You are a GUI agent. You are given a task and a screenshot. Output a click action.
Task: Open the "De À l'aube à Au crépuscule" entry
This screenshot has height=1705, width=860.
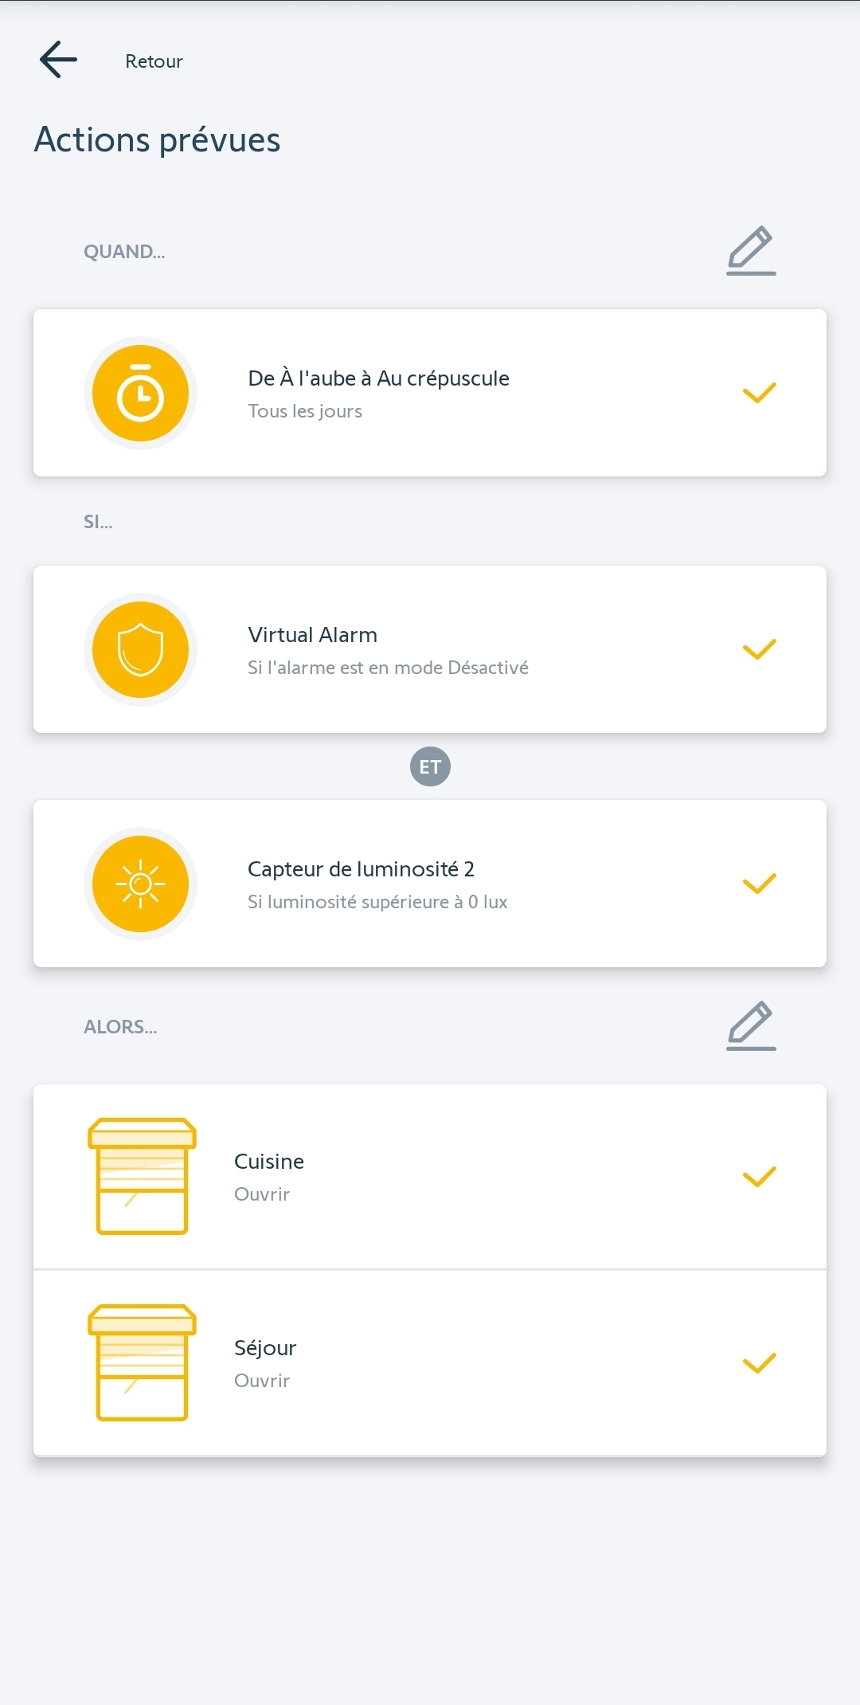(378, 378)
